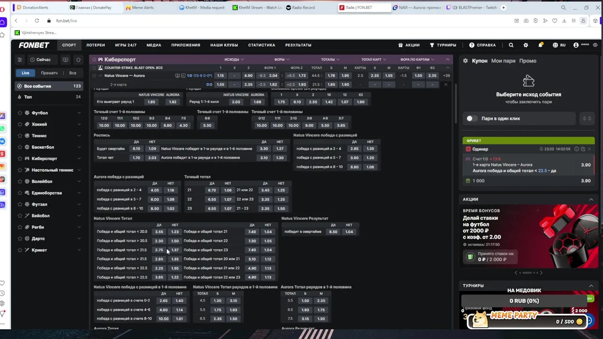Show +39 more markets
The height and width of the screenshot is (339, 603).
tap(446, 76)
